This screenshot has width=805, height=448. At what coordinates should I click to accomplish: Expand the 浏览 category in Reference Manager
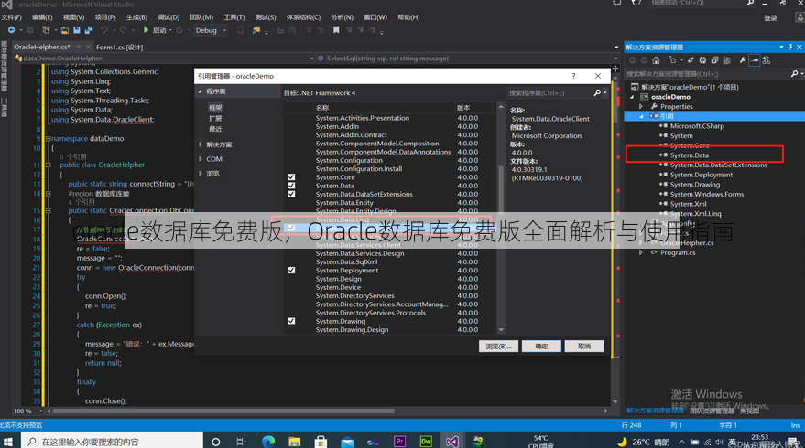point(201,173)
